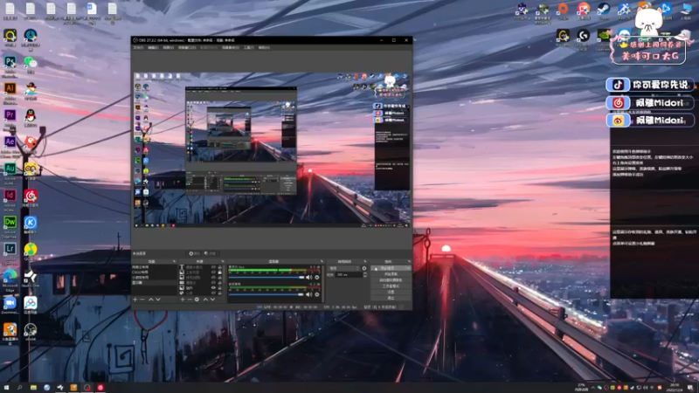Open Windows Start menu on the taskbar
Image resolution: width=699 pixels, height=393 pixels.
tap(6, 388)
